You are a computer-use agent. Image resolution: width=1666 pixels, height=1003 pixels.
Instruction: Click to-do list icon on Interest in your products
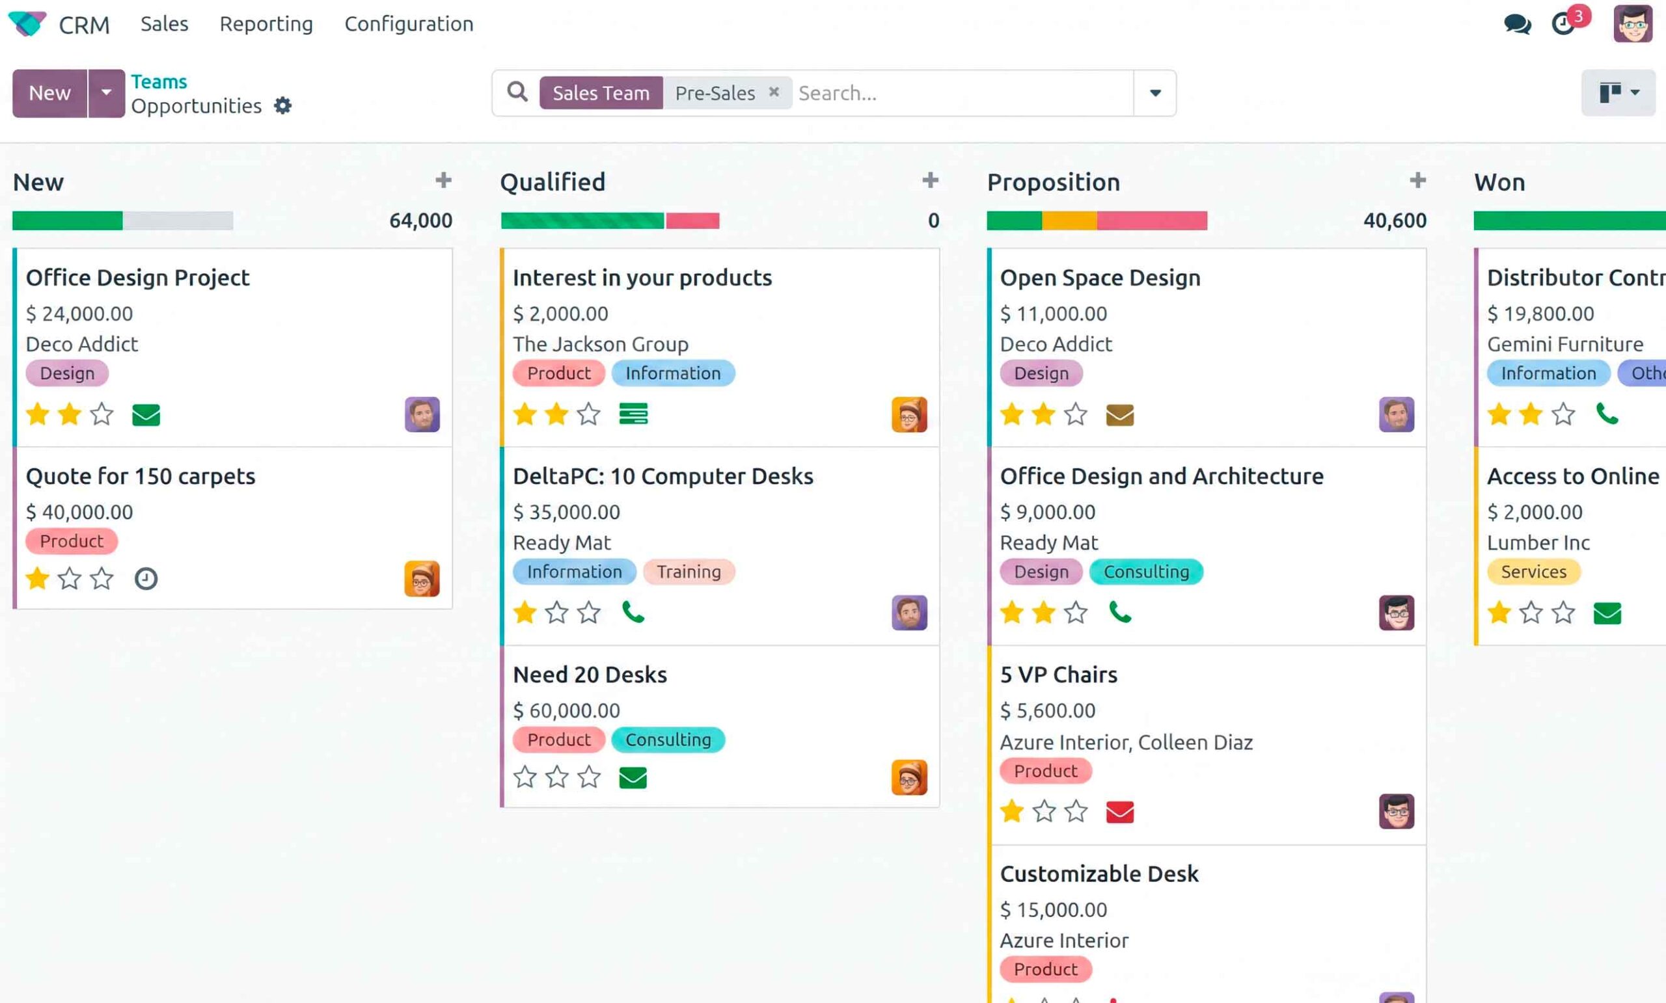point(633,414)
